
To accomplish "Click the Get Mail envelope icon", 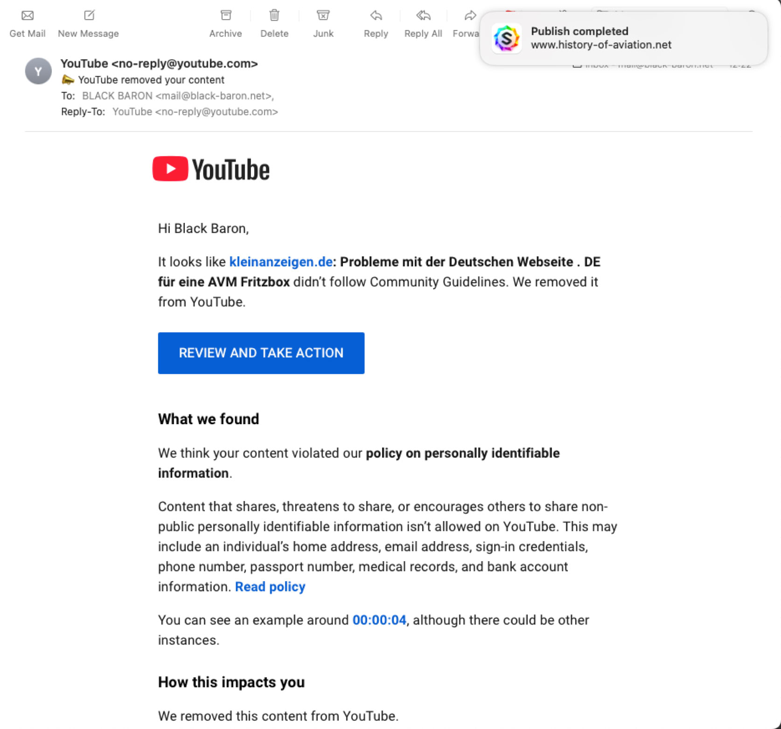I will pyautogui.click(x=28, y=16).
